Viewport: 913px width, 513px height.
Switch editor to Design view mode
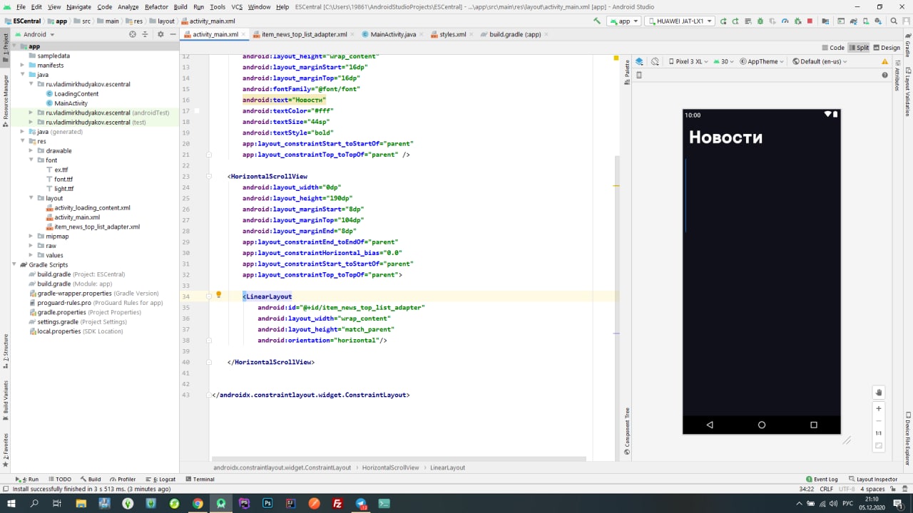[886, 48]
